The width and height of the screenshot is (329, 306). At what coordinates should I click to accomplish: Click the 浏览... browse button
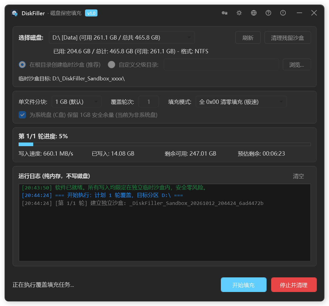(297, 65)
